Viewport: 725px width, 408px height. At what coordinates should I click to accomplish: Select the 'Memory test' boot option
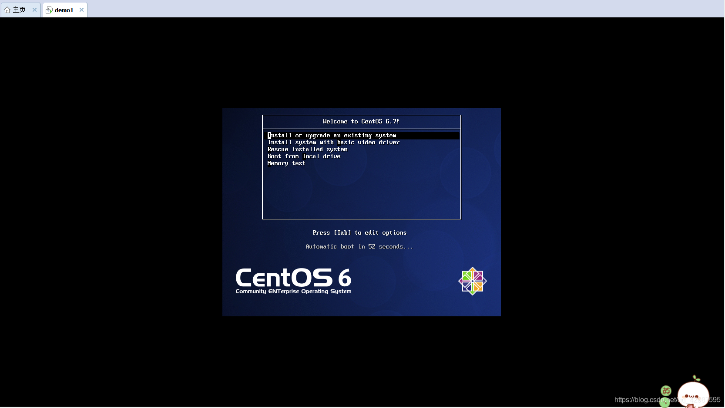click(286, 163)
